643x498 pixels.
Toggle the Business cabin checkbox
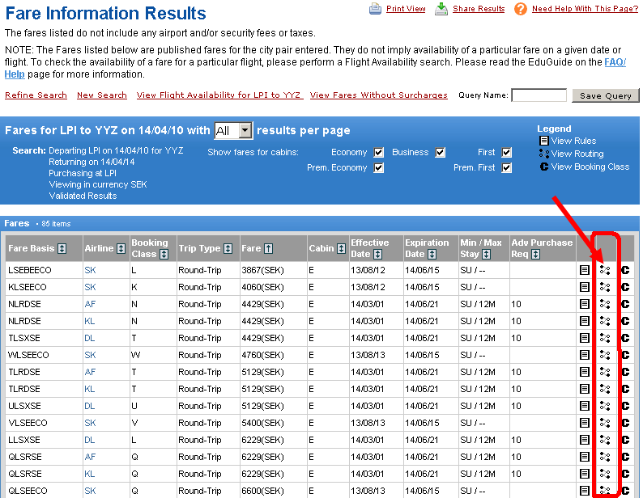coord(440,152)
